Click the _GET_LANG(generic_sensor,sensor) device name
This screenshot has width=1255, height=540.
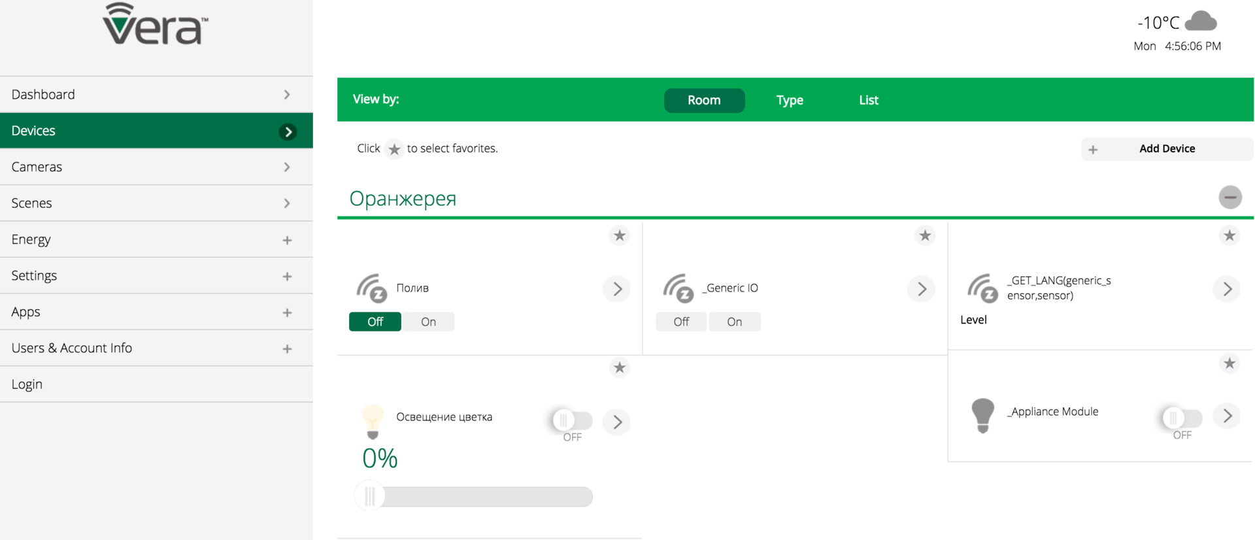pos(1059,288)
